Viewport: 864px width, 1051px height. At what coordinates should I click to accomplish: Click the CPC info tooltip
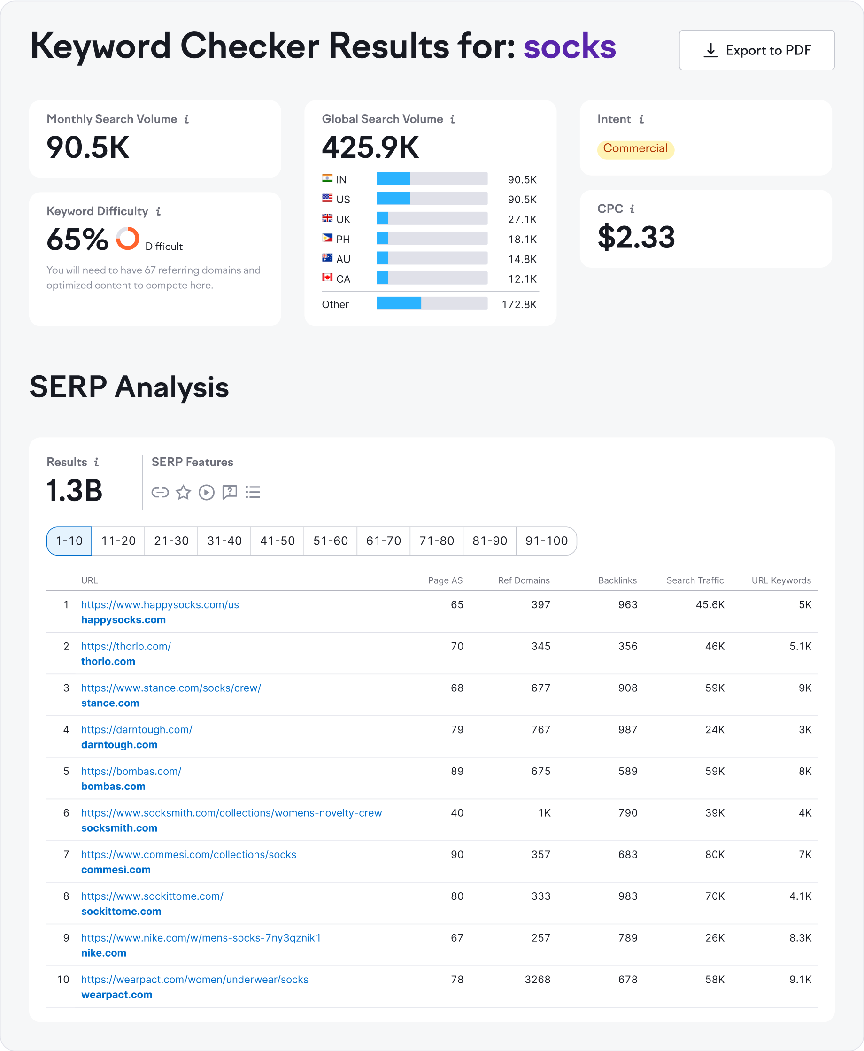[x=633, y=209]
